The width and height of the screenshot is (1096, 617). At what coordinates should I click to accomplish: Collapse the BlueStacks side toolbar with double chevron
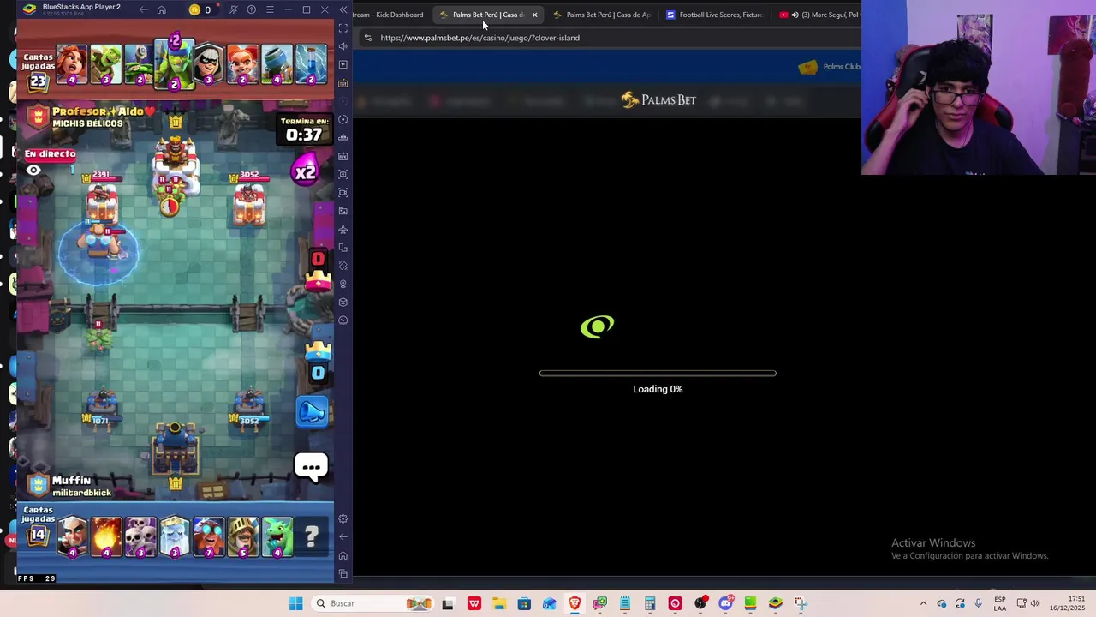tap(343, 10)
